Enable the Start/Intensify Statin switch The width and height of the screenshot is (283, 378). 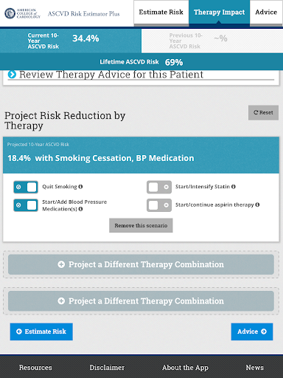(159, 187)
